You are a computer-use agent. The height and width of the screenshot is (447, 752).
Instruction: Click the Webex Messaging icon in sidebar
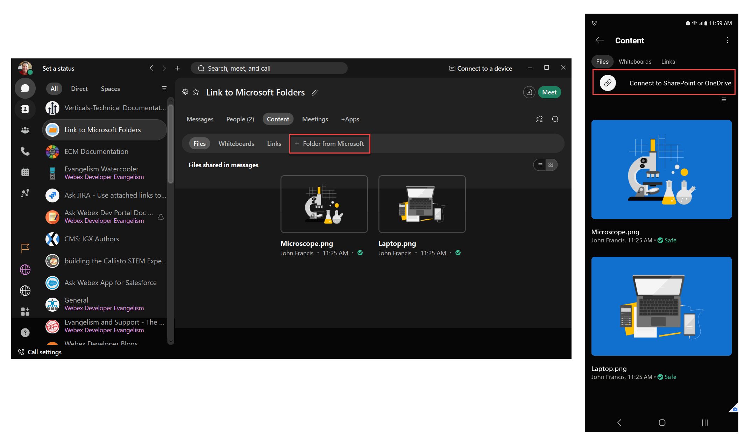pyautogui.click(x=26, y=88)
